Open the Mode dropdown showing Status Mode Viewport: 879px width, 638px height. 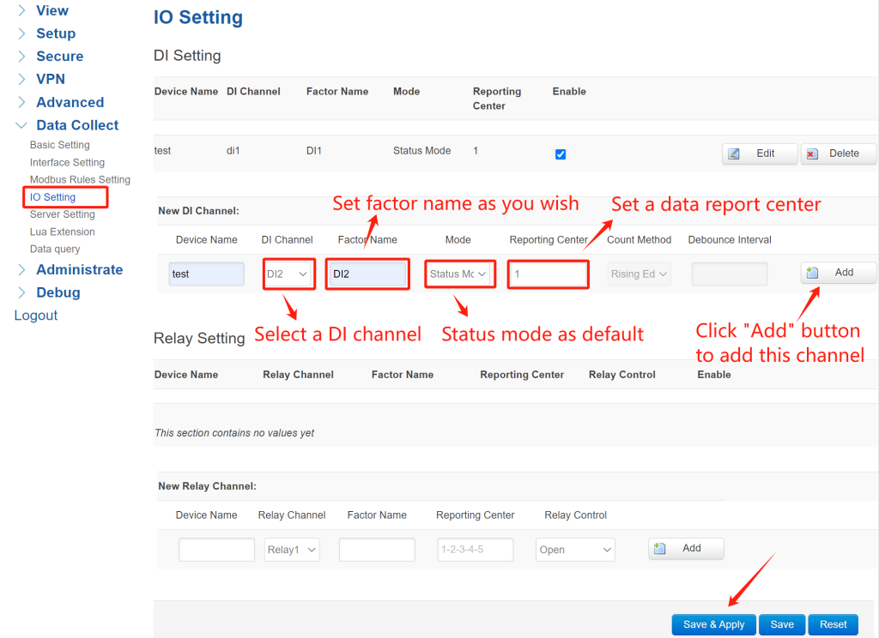click(x=459, y=272)
